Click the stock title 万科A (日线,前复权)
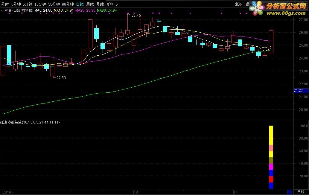The height and width of the screenshot is (195, 309). pyautogui.click(x=17, y=10)
